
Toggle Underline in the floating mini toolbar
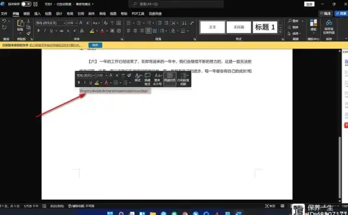point(91,83)
